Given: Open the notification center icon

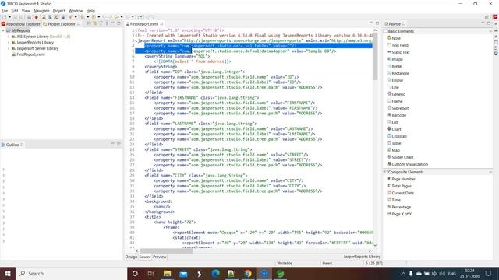Looking at the screenshot, I should click(x=488, y=273).
